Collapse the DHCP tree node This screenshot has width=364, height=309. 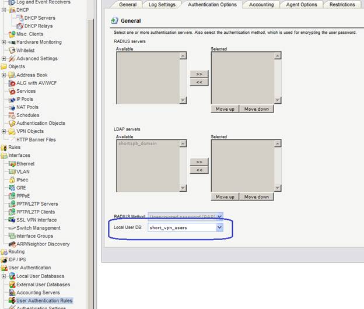(3, 10)
